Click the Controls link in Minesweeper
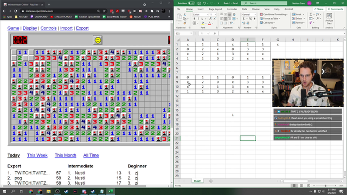The height and width of the screenshot is (195, 347). click(48, 28)
